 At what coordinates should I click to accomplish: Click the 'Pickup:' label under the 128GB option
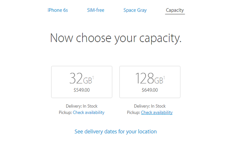133,113
